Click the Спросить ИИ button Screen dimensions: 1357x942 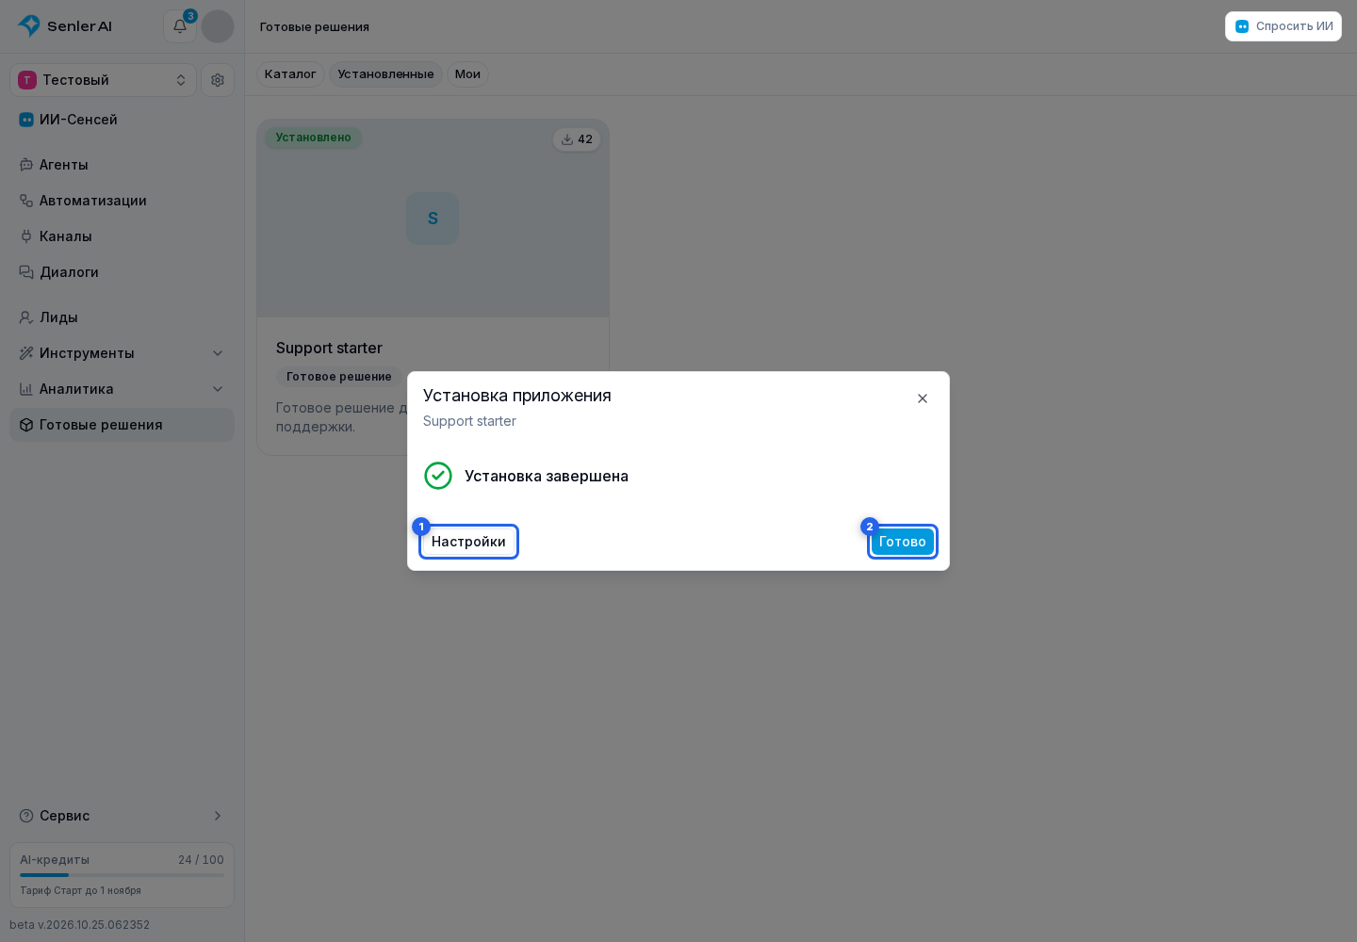(1283, 26)
